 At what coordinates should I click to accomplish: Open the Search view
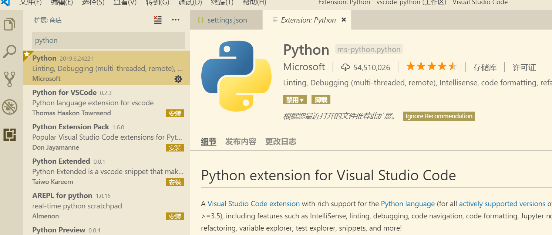click(x=10, y=51)
